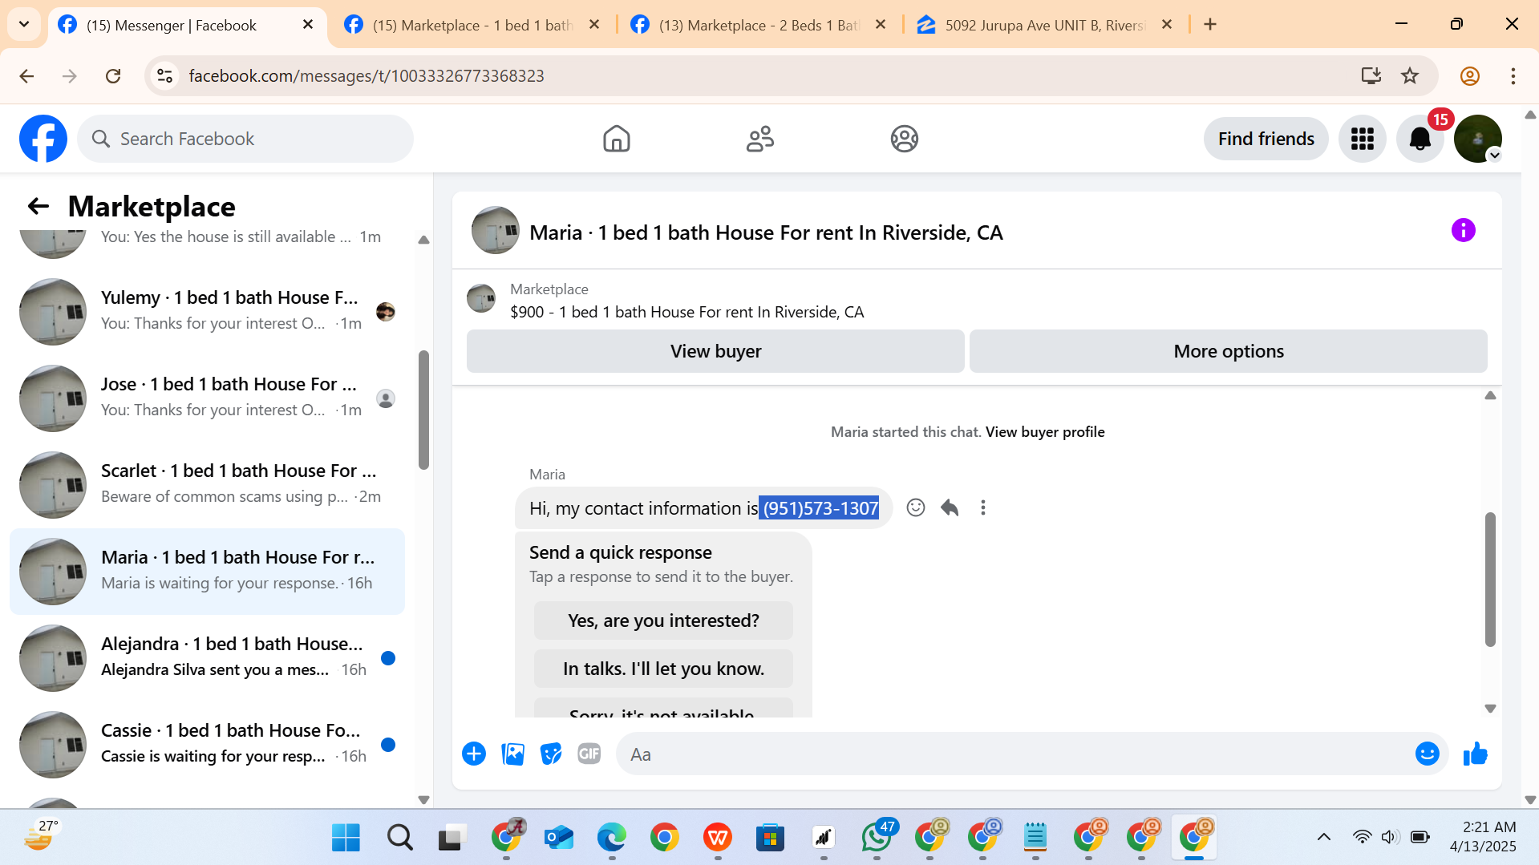Image resolution: width=1539 pixels, height=865 pixels.
Task: Open the Groups icon in top navigation
Action: (x=904, y=139)
